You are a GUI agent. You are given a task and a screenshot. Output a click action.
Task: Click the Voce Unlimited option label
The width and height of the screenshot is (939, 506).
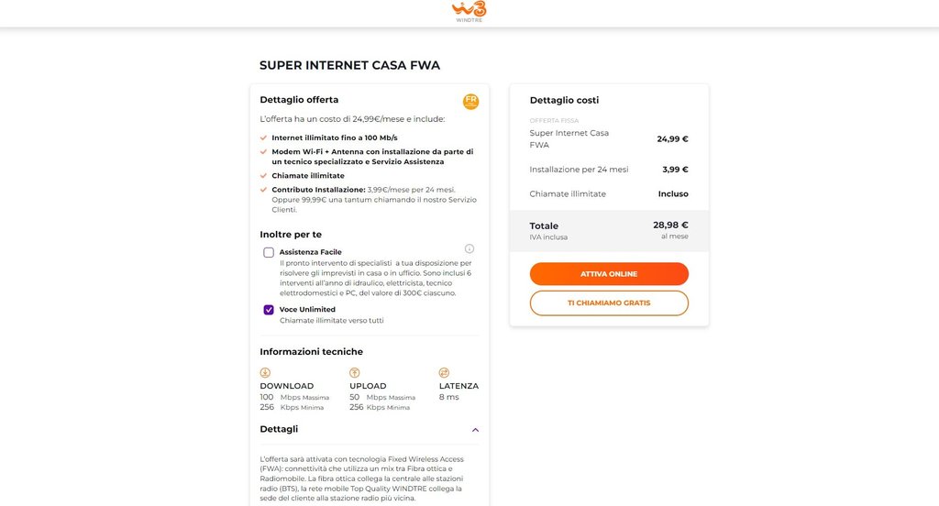pos(307,310)
